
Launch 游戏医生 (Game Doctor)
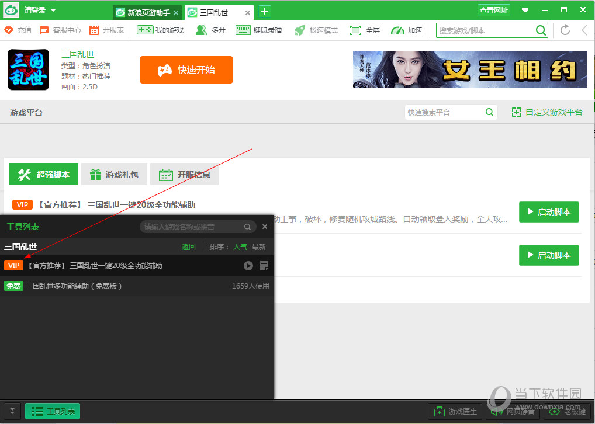[x=455, y=411]
